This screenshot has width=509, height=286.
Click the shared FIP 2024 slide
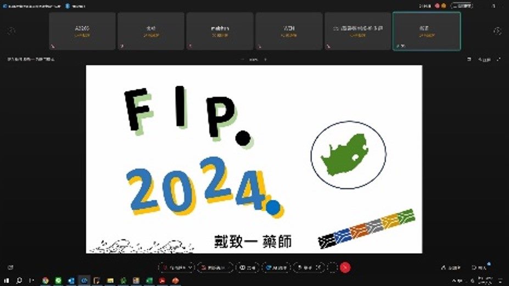tap(254, 159)
